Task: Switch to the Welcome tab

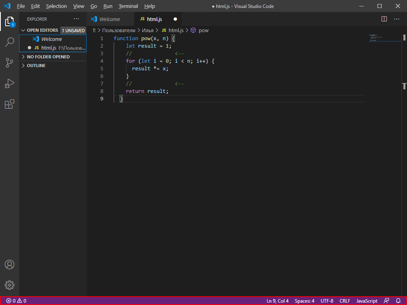Action: pos(110,19)
